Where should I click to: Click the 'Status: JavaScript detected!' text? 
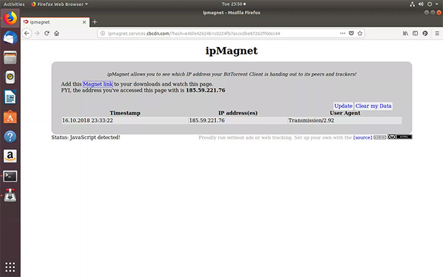tap(86, 137)
